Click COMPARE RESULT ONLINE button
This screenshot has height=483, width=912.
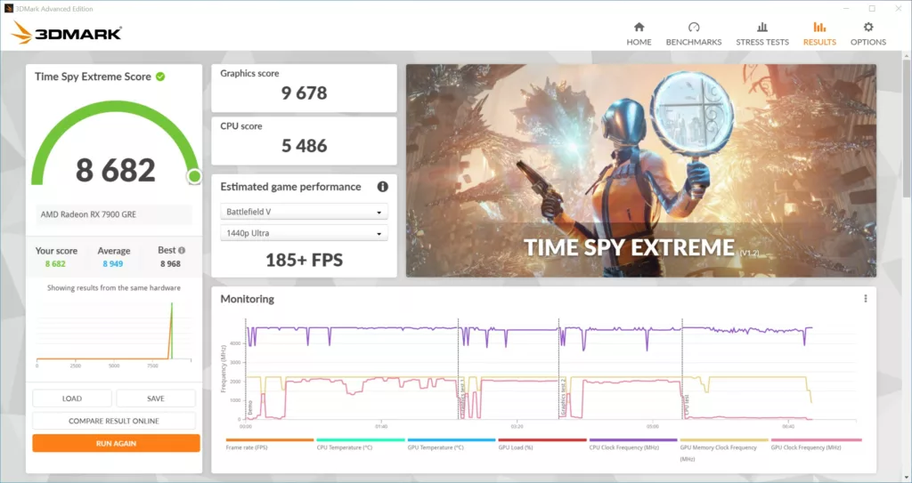pos(114,421)
